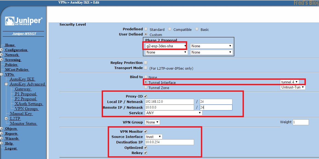Open the second Phase 2 proposal dropdown

[211, 46]
